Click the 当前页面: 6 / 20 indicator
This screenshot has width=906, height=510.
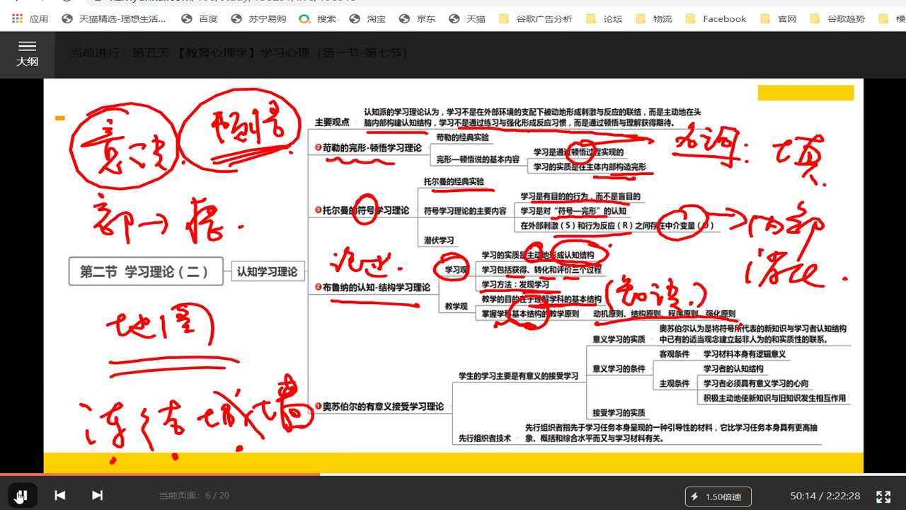pos(194,496)
